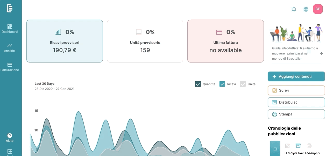Expand the introductory guide arrow
This screenshot has height=156, width=326.
[321, 53]
